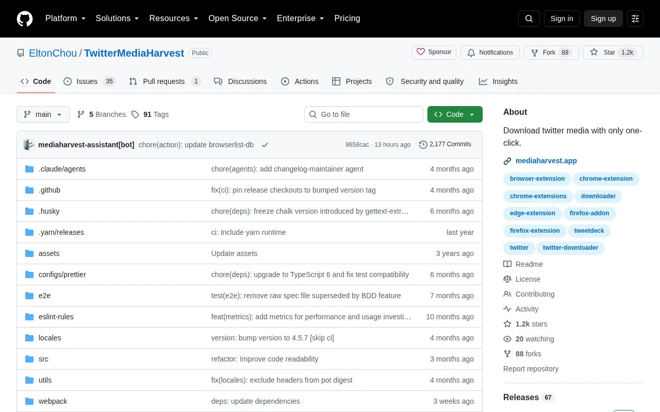Go to the Actions tab
This screenshot has width=660, height=412.
[x=300, y=81]
